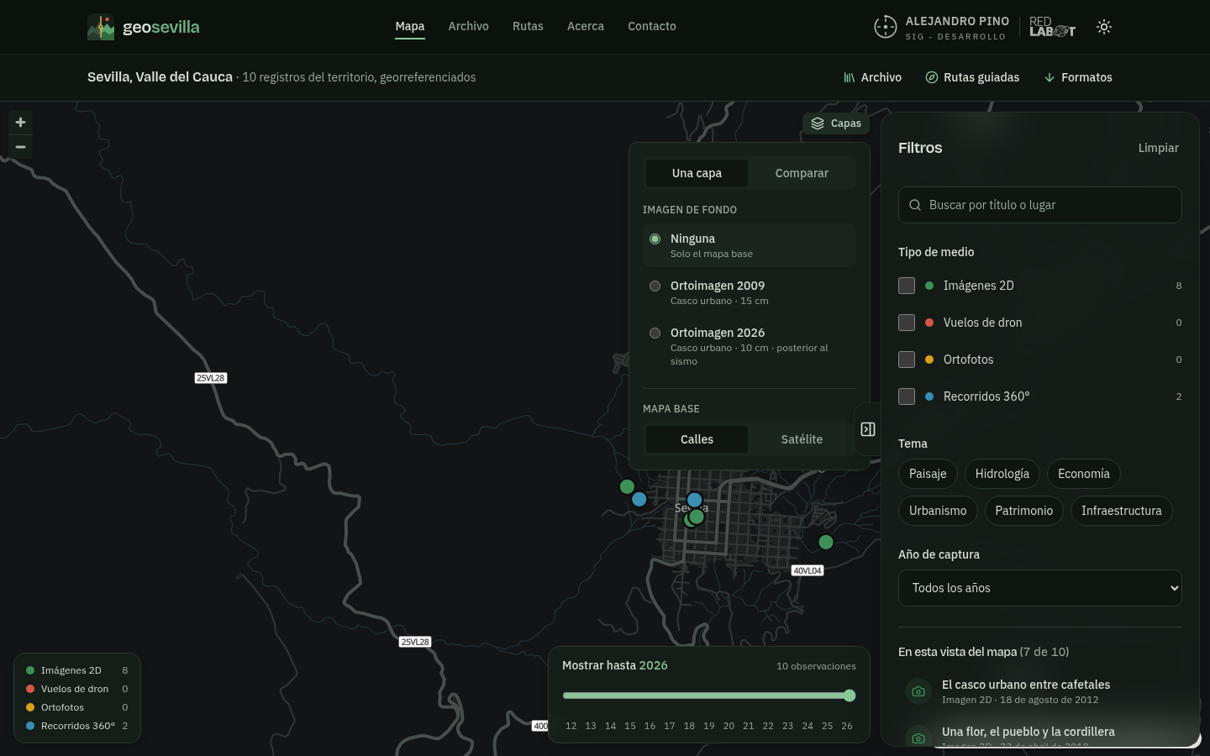Collapse the filters panel with sidebar icon
This screenshot has height=756, width=1210.
868,429
